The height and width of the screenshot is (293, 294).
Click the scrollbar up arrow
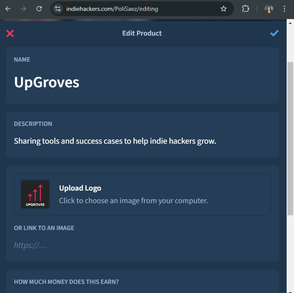coord(290,23)
